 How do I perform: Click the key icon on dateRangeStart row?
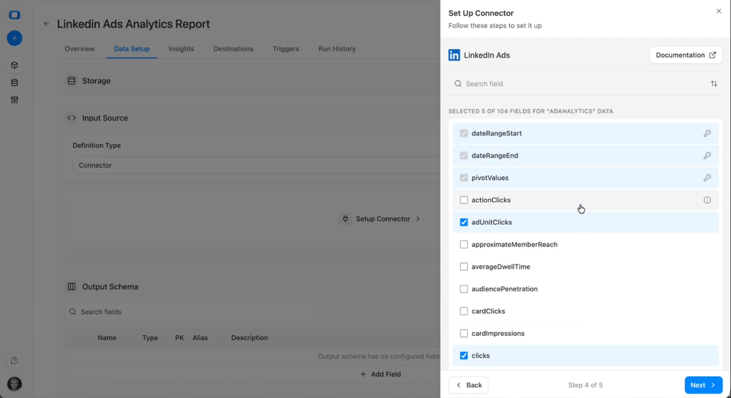[707, 133]
